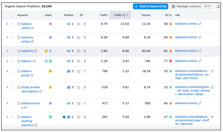Screen dimensions: 223x132
Task: Click the star icon in 'balloon stuffing machine' row
Action: pyautogui.click(x=64, y=117)
